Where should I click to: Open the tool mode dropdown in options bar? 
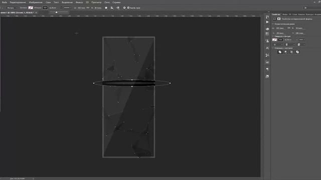(12, 8)
